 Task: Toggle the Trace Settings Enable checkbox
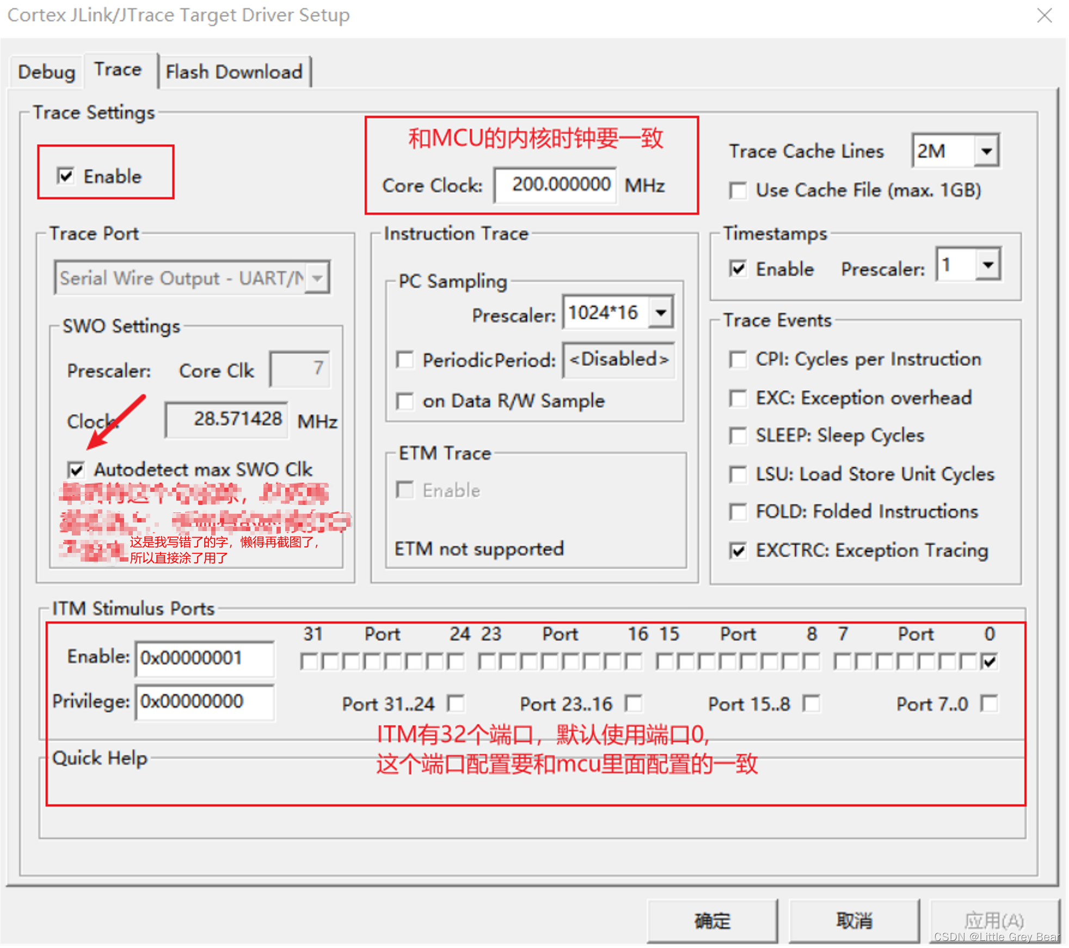click(x=66, y=176)
